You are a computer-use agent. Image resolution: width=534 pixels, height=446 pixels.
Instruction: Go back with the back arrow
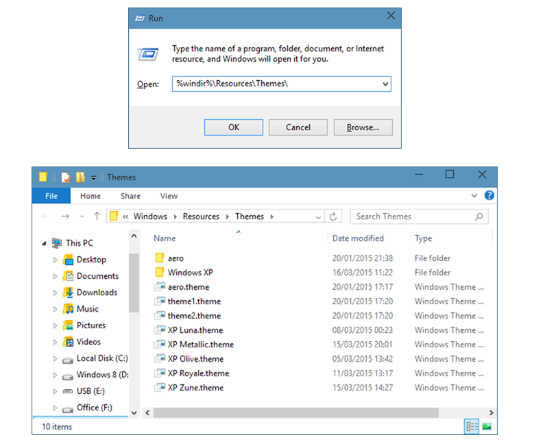[x=46, y=216]
